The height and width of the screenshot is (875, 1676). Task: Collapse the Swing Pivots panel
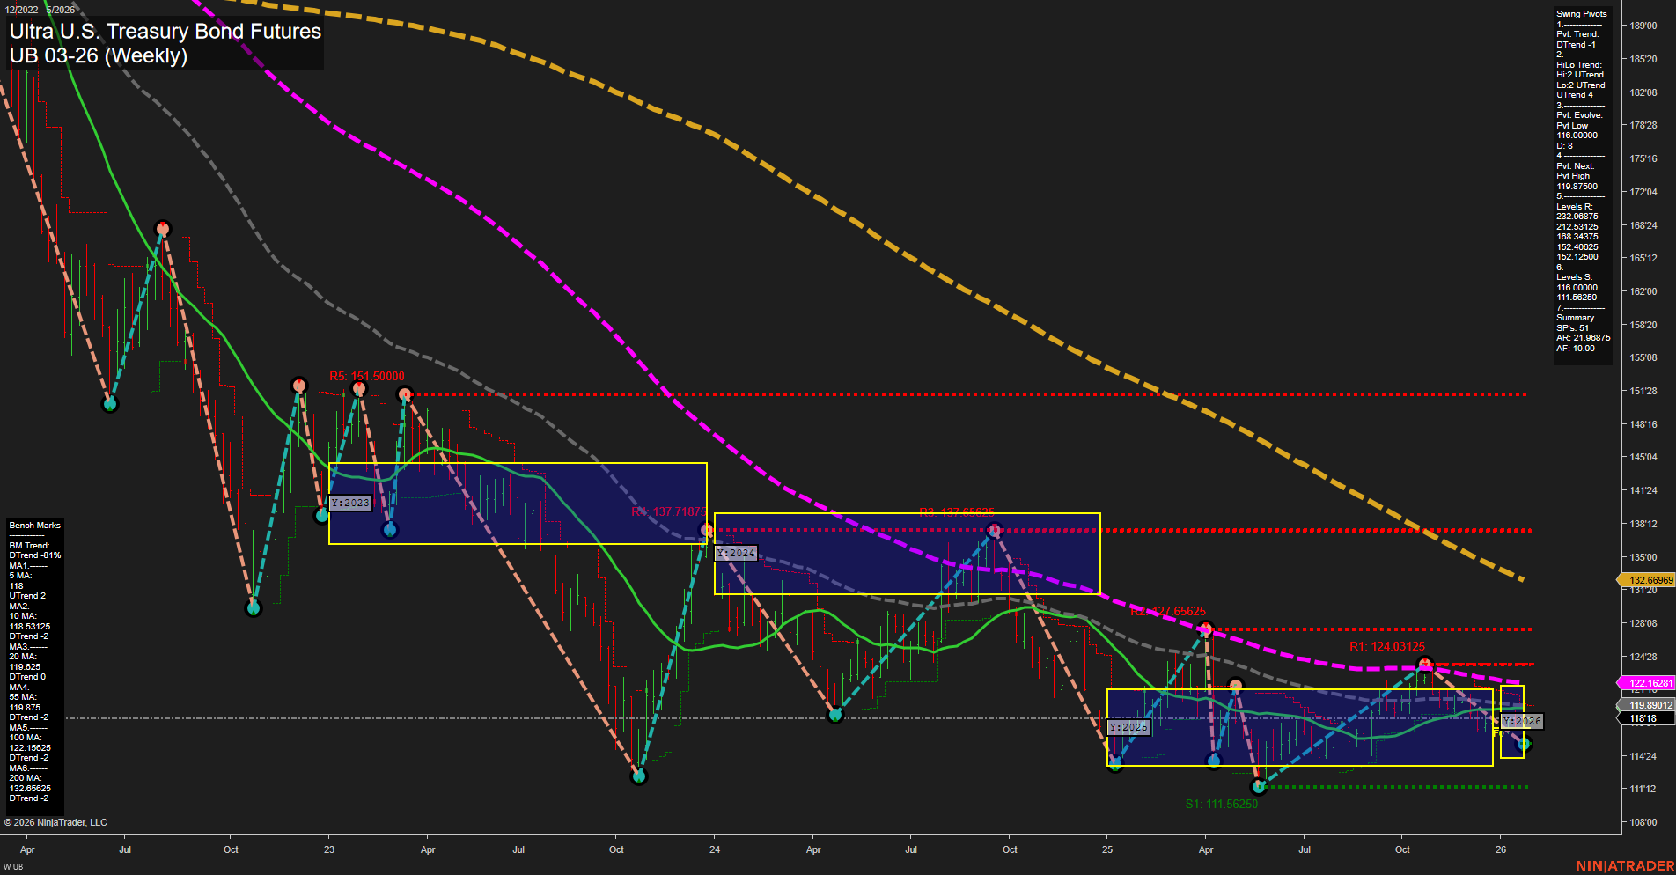tap(1582, 13)
